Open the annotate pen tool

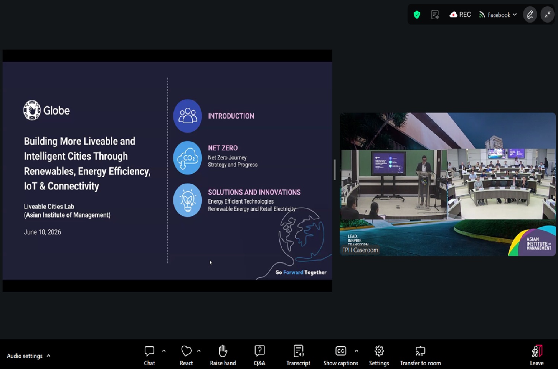[530, 14]
